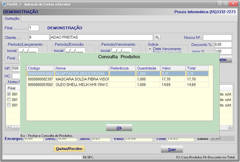Click the Quantidade cell of ADAPTADOR row
Viewport: 240px width, 162px height.
click(x=148, y=73)
